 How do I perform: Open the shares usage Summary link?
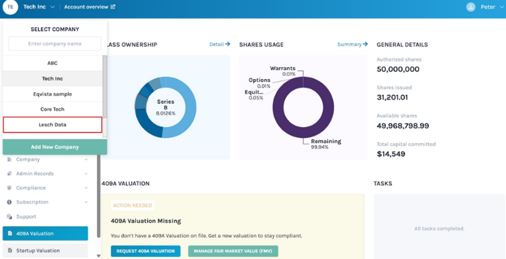352,44
